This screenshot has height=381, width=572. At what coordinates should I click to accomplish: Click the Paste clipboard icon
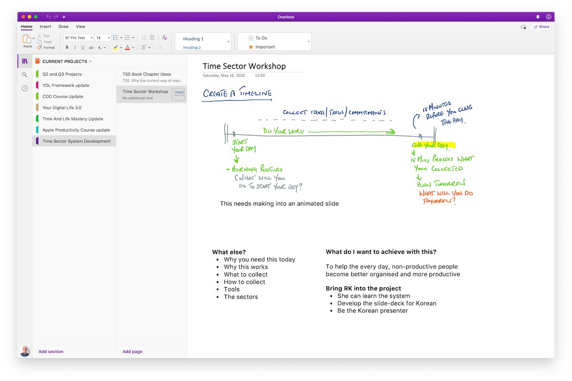point(27,39)
